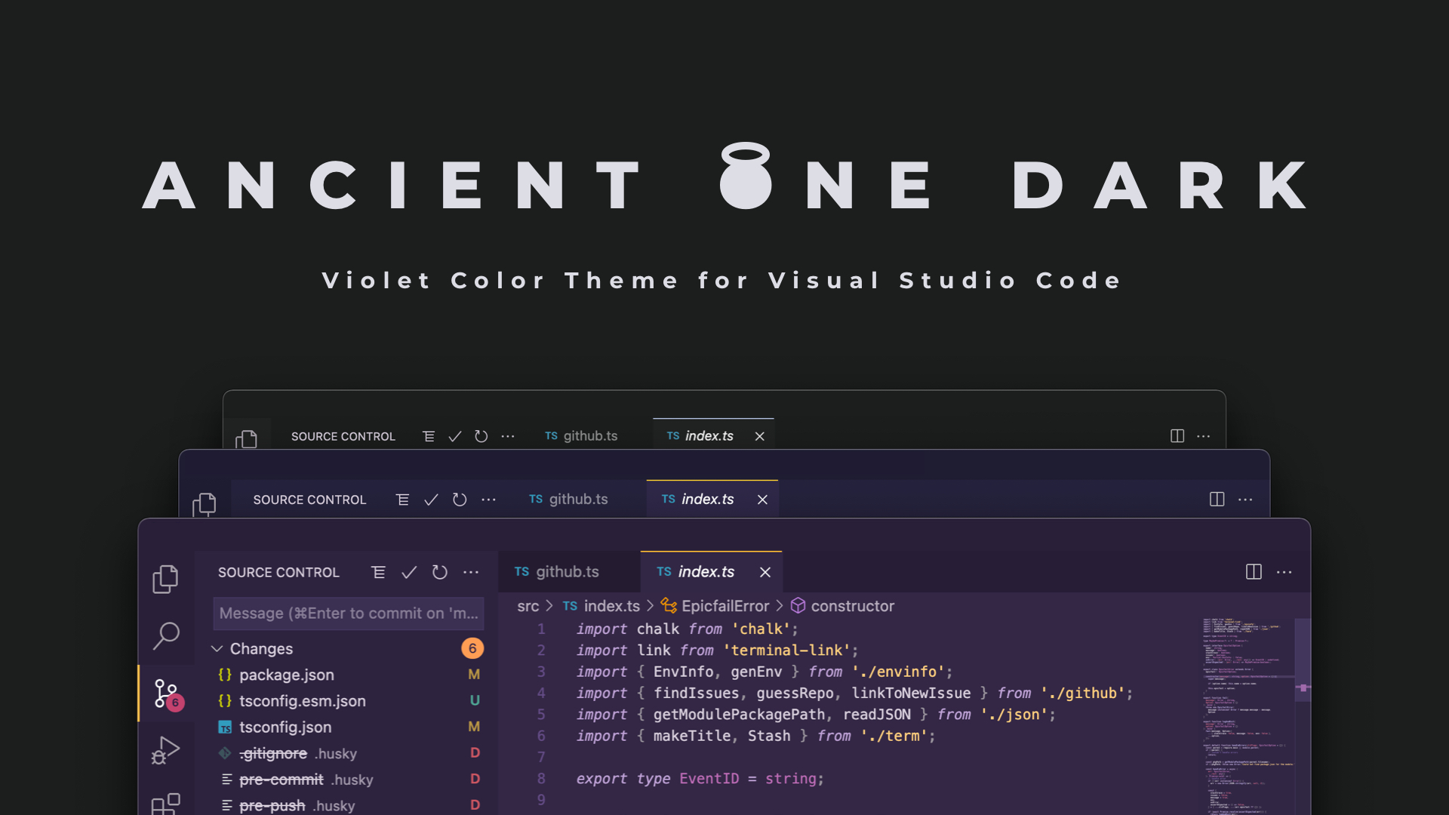The width and height of the screenshot is (1449, 815).
Task: Click constructor breadcrumb item
Action: (x=852, y=606)
